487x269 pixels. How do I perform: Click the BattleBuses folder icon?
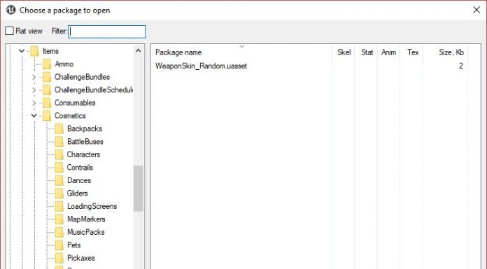tap(59, 141)
